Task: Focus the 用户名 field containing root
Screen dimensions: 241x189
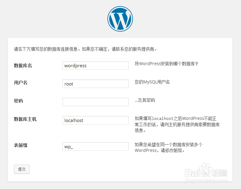Action: pos(95,84)
